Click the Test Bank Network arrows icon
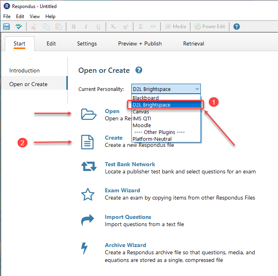278x276 pixels. (x=89, y=167)
